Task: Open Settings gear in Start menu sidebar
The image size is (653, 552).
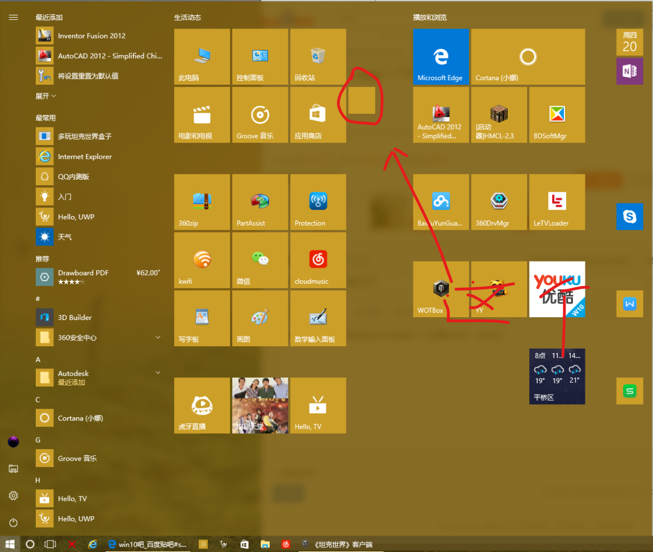Action: coord(13,496)
